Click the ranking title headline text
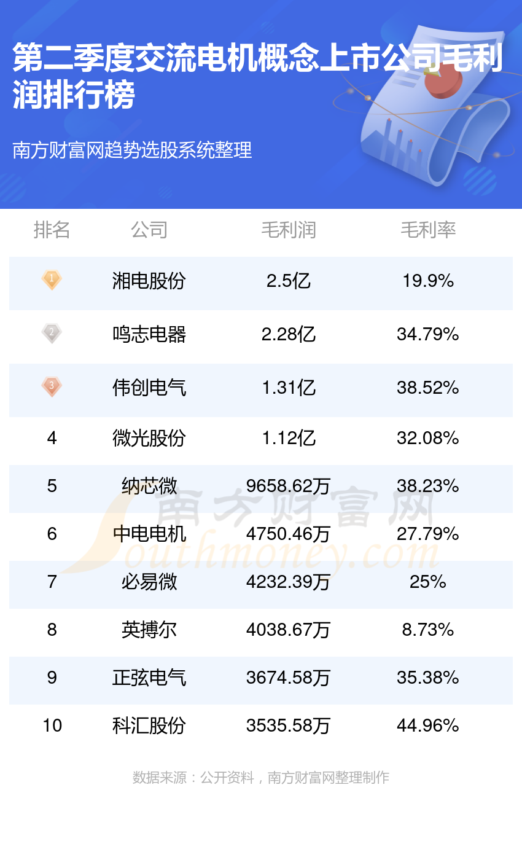 tap(258, 77)
